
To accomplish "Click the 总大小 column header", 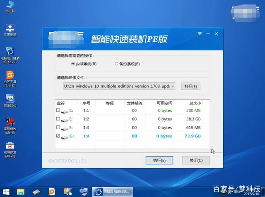I will point(195,103).
